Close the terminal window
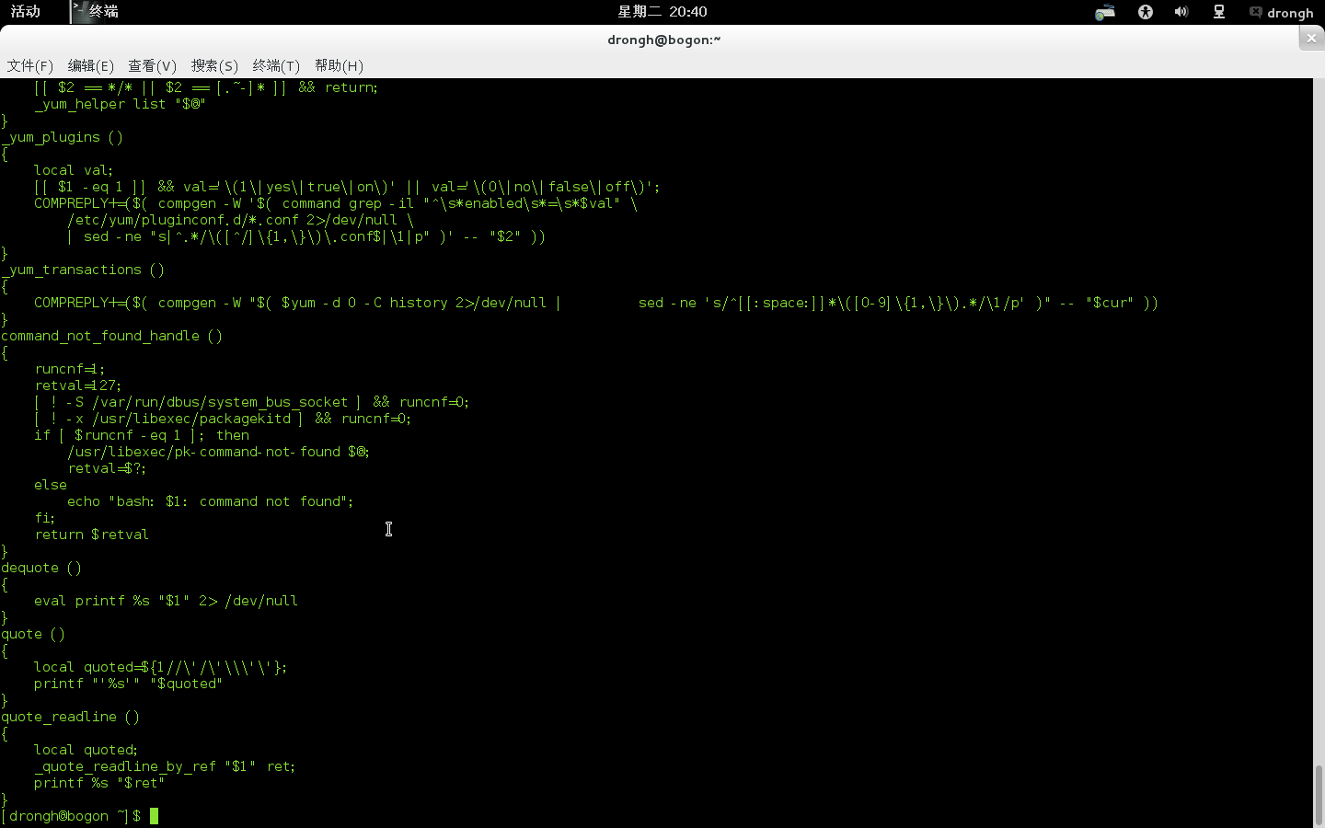The height and width of the screenshot is (828, 1325). tap(1311, 38)
